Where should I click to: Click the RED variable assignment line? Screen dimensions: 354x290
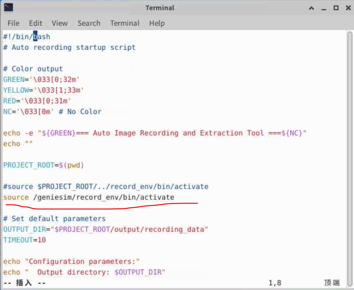pos(37,101)
